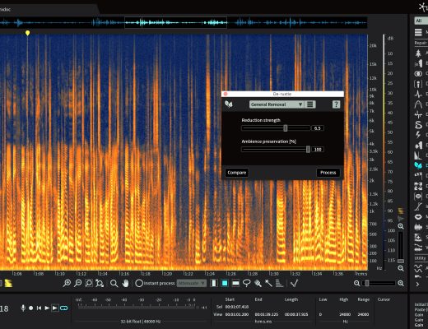Image resolution: width=428 pixels, height=329 pixels.
Task: Select the All modules filter tab
Action: (419, 21)
